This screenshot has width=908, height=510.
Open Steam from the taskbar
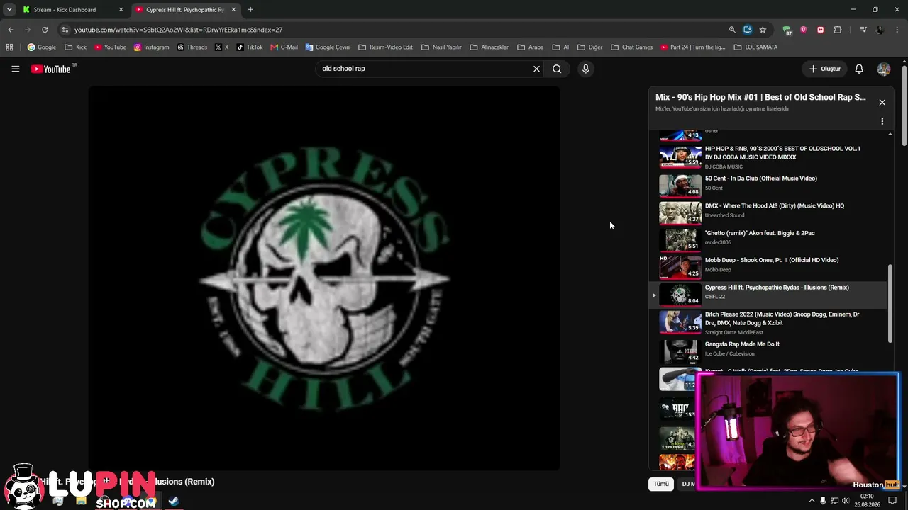173,501
